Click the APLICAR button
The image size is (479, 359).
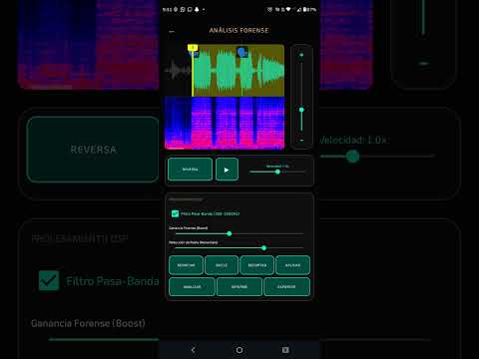(x=292, y=265)
